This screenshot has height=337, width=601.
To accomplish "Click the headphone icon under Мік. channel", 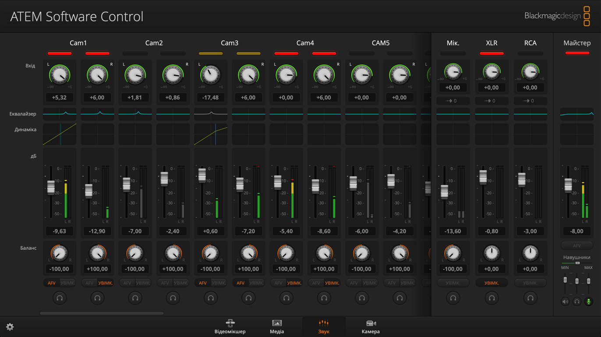I will pos(453,298).
